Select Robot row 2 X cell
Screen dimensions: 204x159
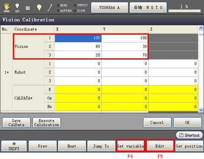point(78,72)
